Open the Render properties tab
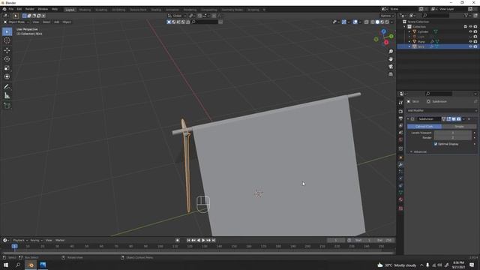Screen dimensions: 480x270 click(x=400, y=112)
